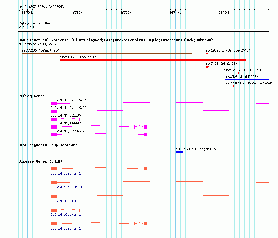This screenshot has width=278, height=238.
Task: Click the last exon block of NM_001146079
Action: tap(146, 135)
